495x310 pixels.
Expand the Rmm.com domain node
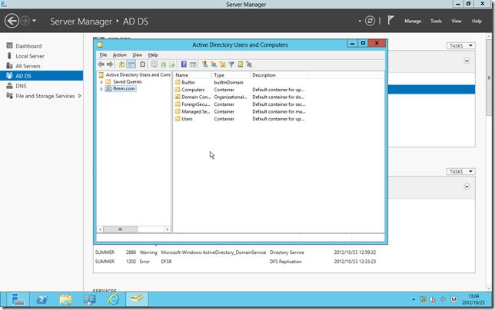[101, 89]
